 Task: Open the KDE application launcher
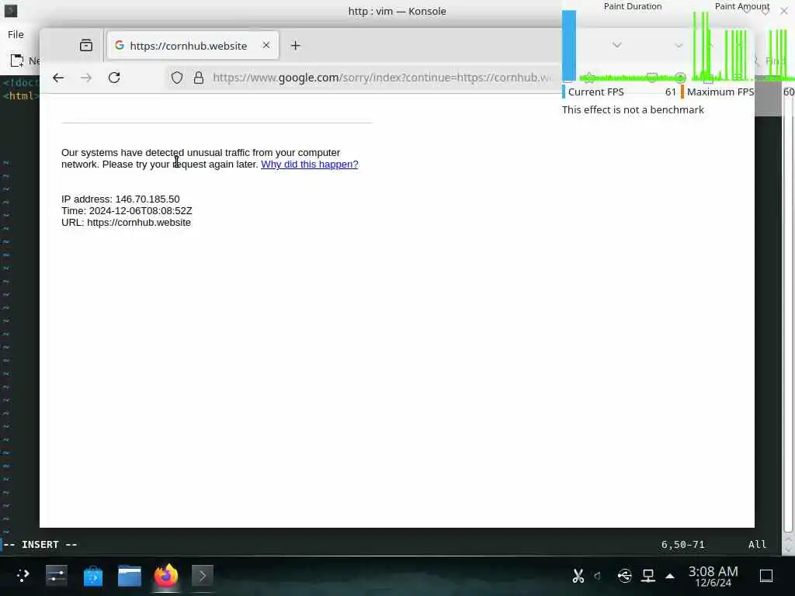(23, 575)
